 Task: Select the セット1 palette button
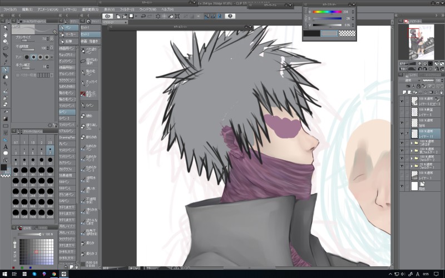pos(91,27)
